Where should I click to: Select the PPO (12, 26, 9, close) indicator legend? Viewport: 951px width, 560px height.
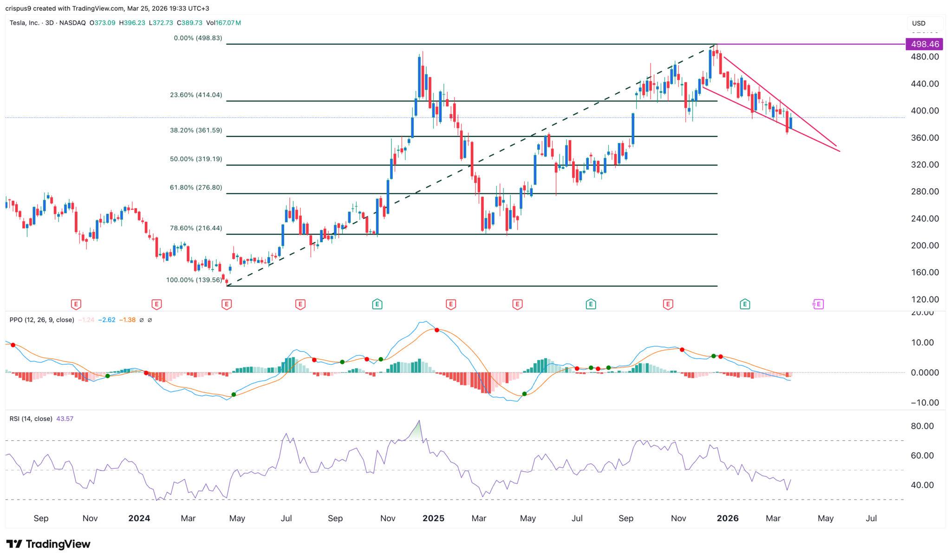point(42,320)
